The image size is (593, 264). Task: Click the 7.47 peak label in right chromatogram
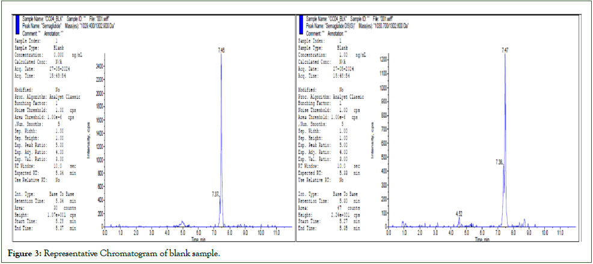click(506, 51)
